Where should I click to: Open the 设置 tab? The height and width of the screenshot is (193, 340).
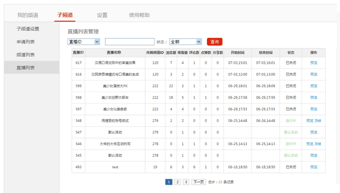tap(102, 15)
